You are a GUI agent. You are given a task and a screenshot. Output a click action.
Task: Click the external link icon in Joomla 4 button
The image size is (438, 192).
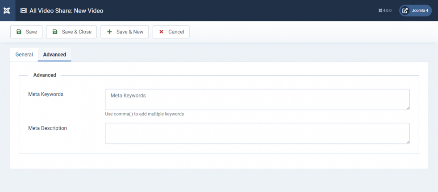click(405, 11)
